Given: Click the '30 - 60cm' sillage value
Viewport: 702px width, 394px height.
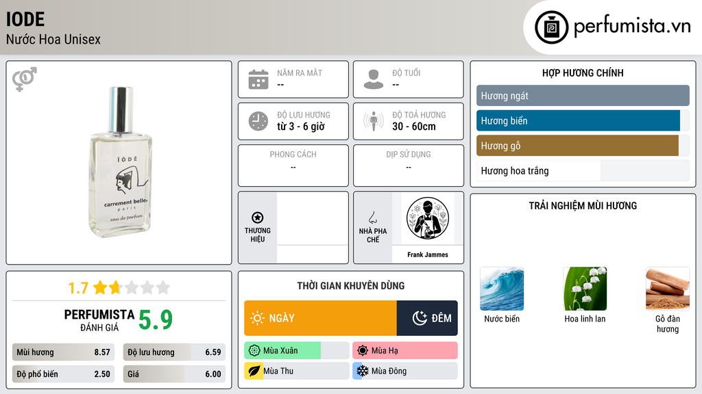Looking at the screenshot, I should click(x=413, y=127).
